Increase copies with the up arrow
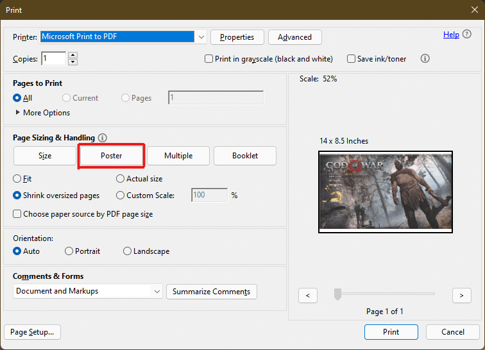 tap(72, 55)
